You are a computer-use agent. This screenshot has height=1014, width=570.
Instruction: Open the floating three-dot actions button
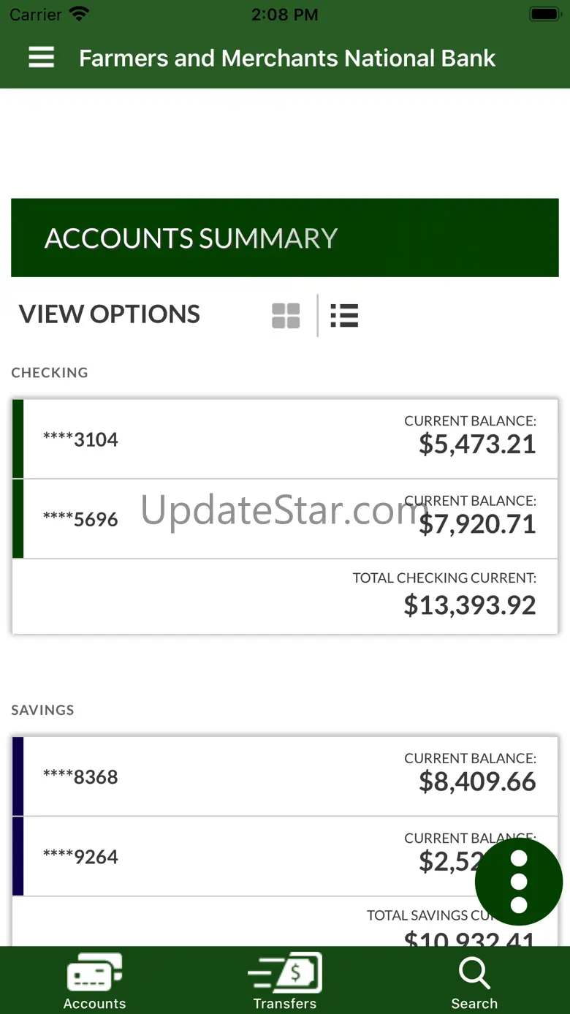click(518, 881)
